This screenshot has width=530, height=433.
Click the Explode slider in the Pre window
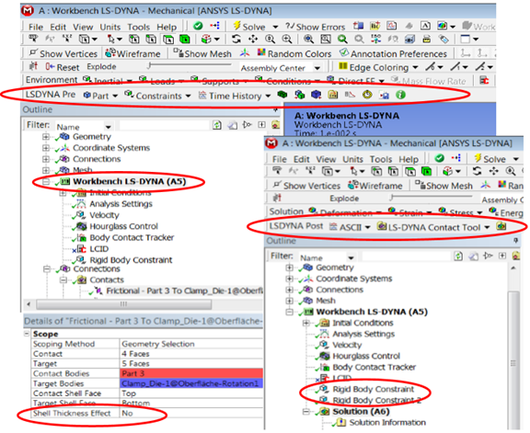pyautogui.click(x=190, y=65)
